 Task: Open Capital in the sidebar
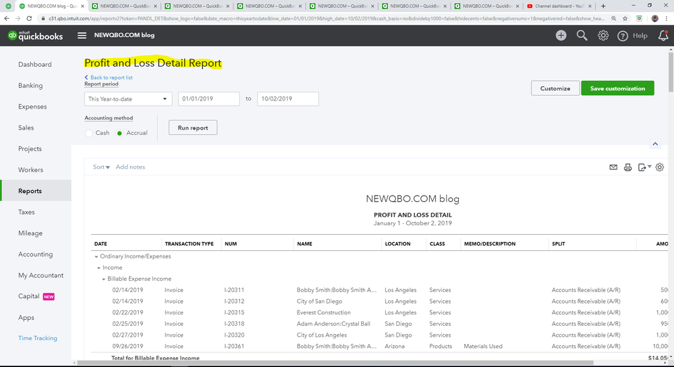29,296
